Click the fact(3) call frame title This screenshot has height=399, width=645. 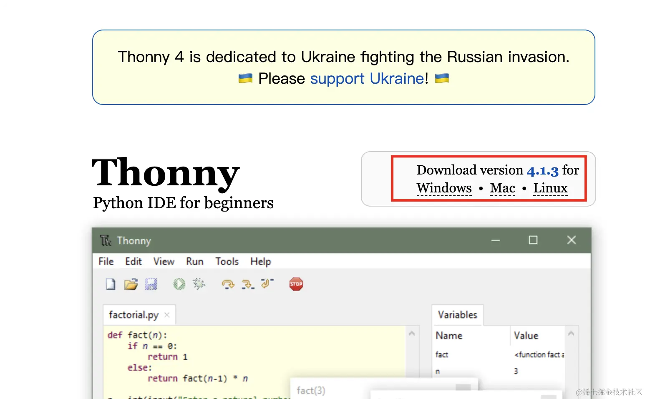click(311, 391)
